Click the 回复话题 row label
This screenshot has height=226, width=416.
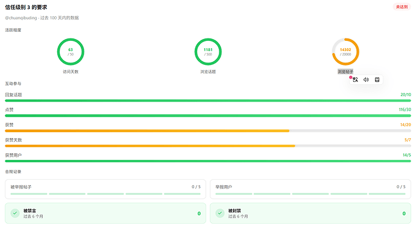[13, 95]
